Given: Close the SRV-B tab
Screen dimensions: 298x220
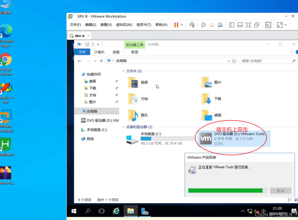Looking at the screenshot, I should 88,36.
